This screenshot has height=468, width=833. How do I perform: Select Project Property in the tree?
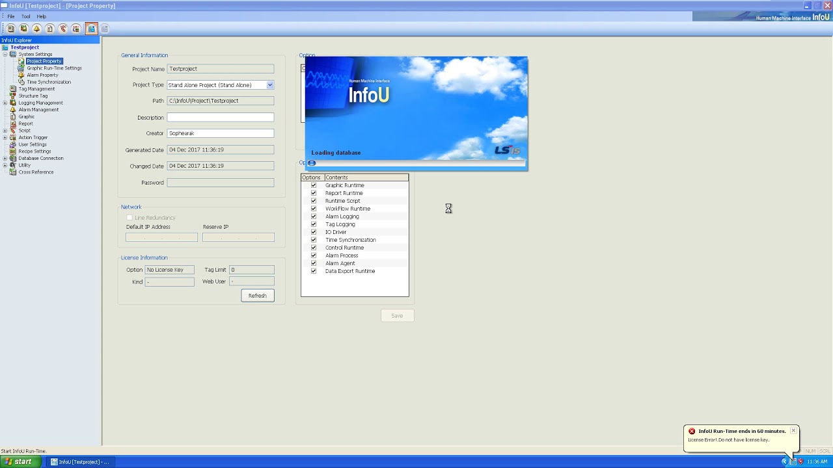[x=44, y=61]
